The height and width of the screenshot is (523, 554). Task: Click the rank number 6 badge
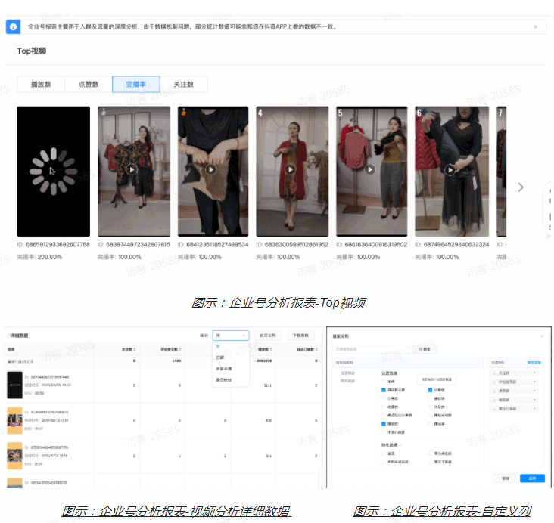coord(419,113)
